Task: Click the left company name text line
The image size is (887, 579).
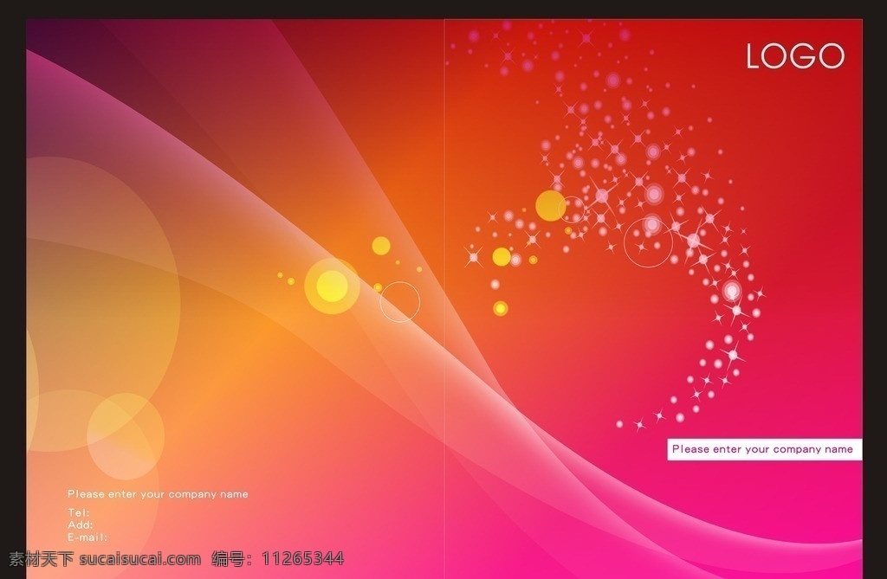Action: [158, 494]
